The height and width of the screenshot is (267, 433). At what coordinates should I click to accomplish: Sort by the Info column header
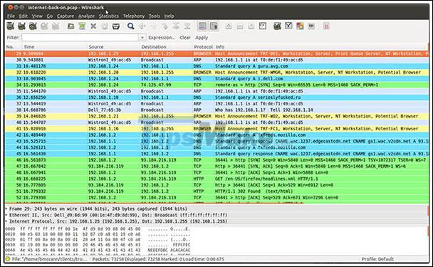tap(321, 47)
